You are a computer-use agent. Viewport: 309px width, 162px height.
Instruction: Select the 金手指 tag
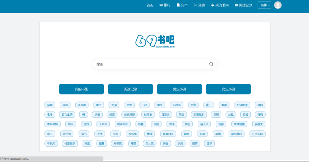[x=67, y=134]
